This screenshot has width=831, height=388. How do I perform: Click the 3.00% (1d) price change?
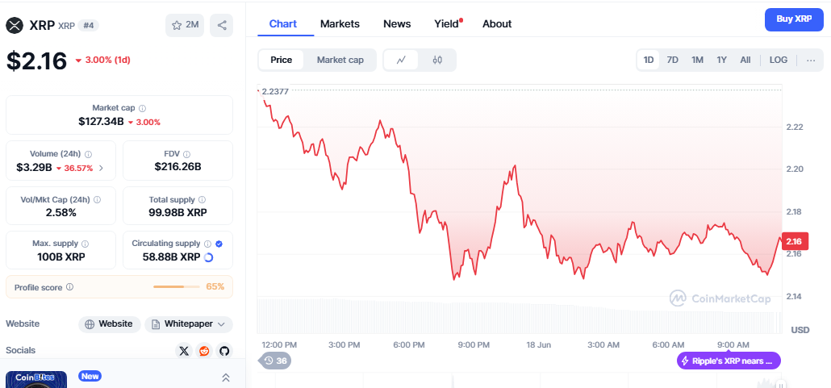tap(103, 60)
